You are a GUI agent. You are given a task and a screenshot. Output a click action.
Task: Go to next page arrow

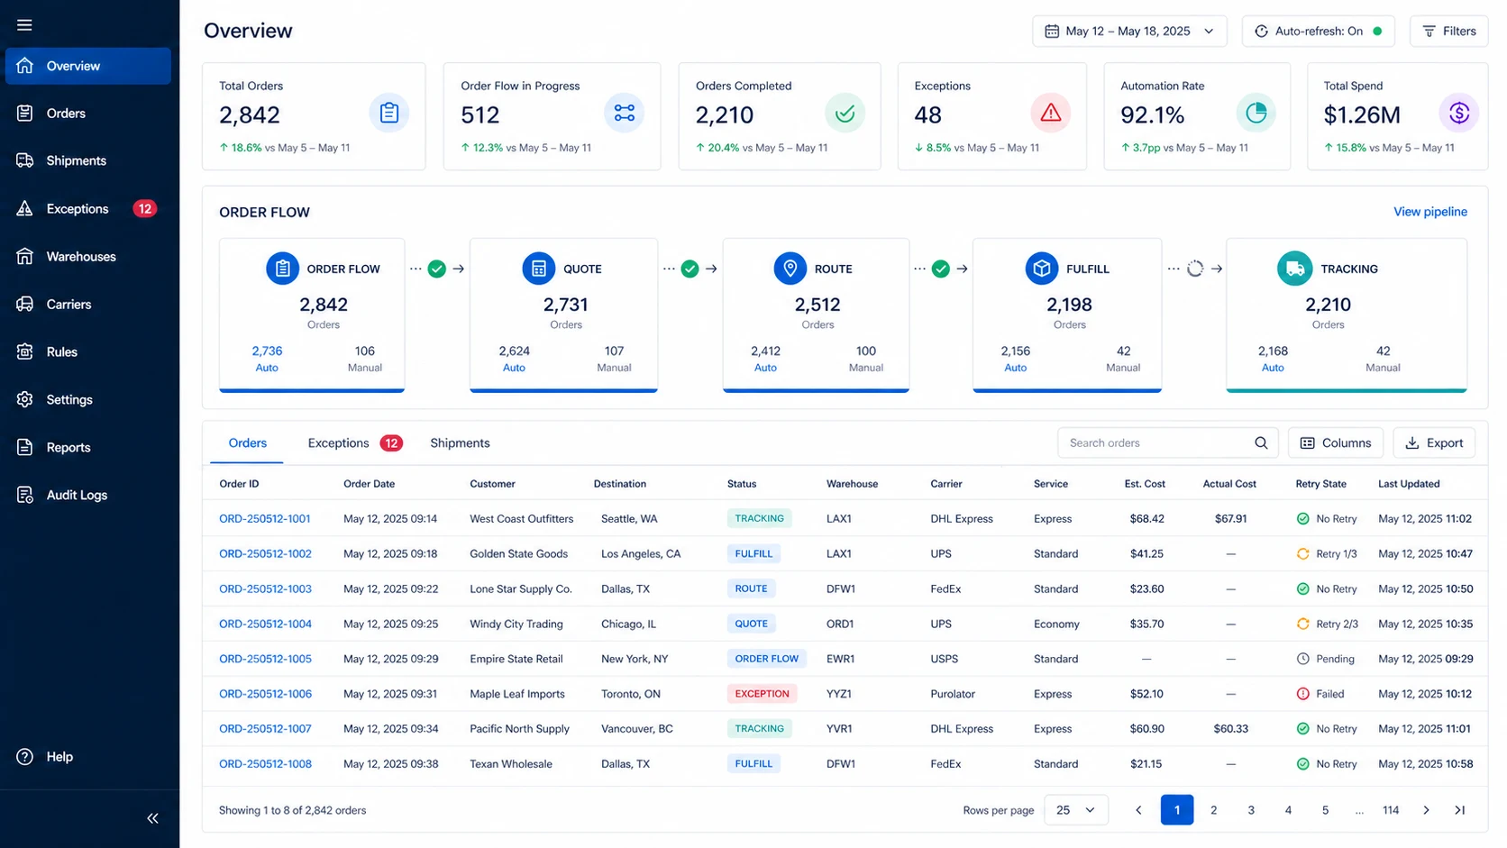1426,810
